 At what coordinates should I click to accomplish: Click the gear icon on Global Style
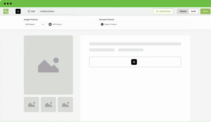(x=157, y=11)
